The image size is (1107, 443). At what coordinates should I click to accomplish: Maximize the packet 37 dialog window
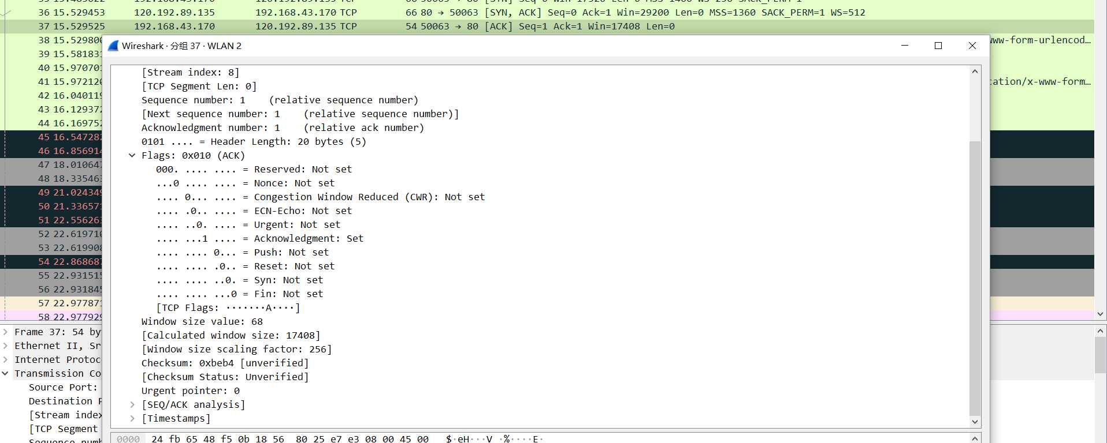point(938,46)
